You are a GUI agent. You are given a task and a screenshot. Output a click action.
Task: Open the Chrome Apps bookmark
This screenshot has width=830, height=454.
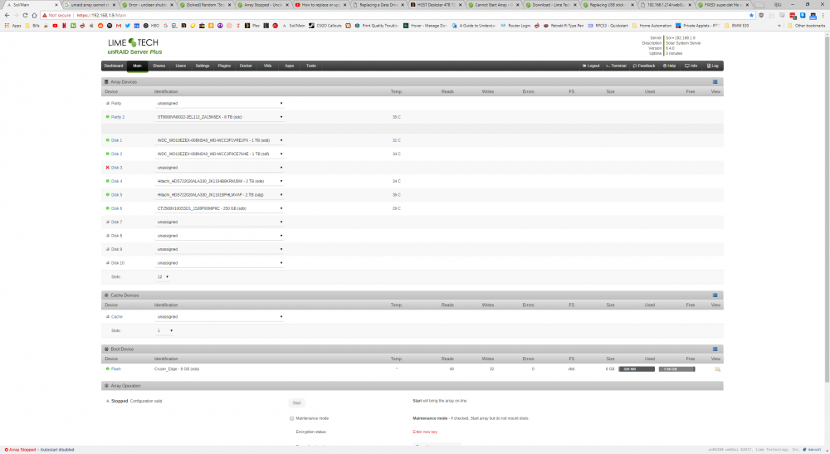[13, 26]
